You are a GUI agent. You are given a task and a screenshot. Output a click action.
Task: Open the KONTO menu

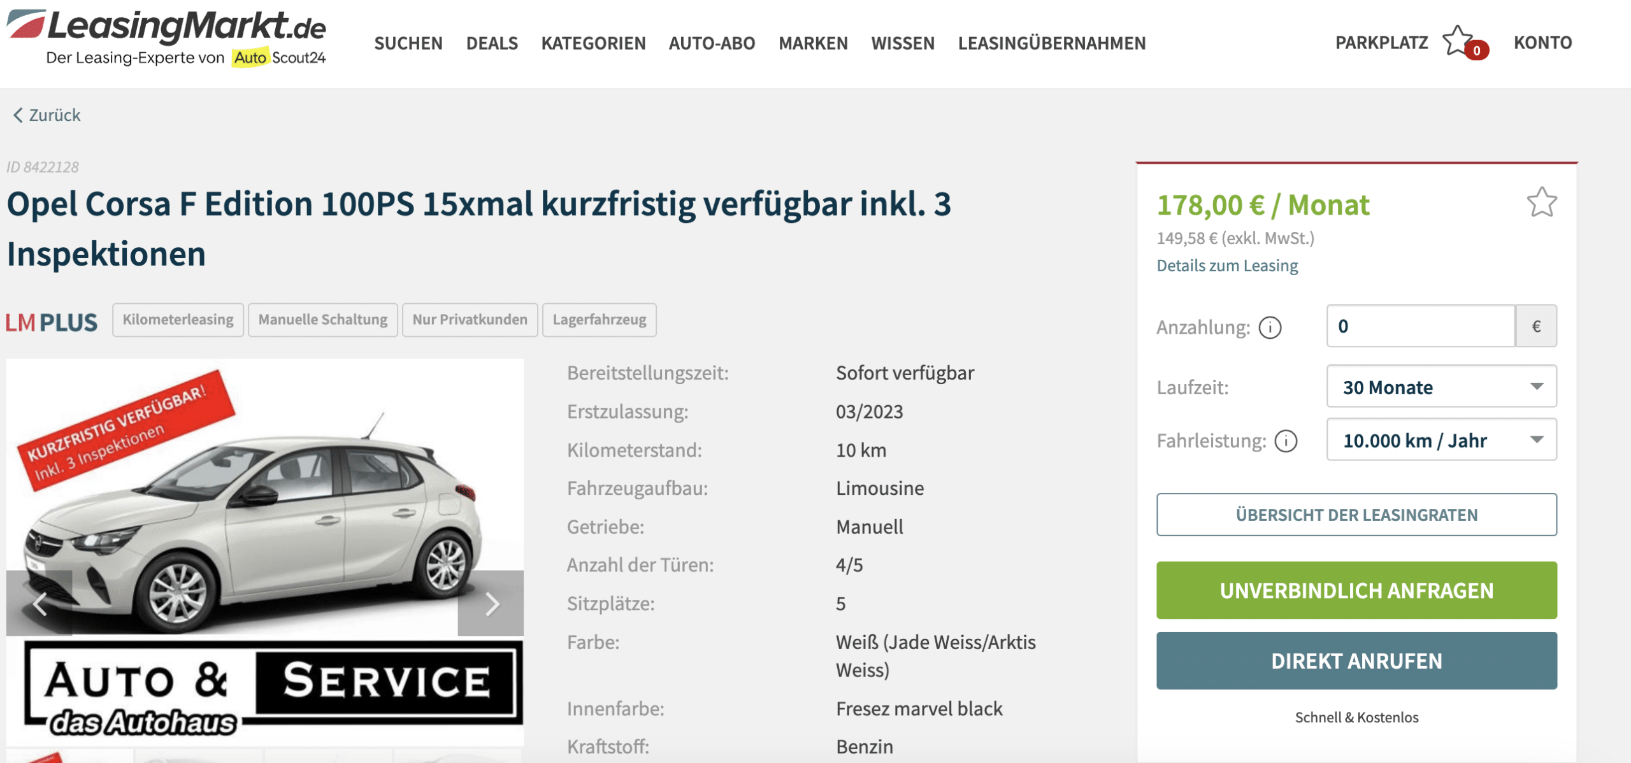pos(1542,42)
